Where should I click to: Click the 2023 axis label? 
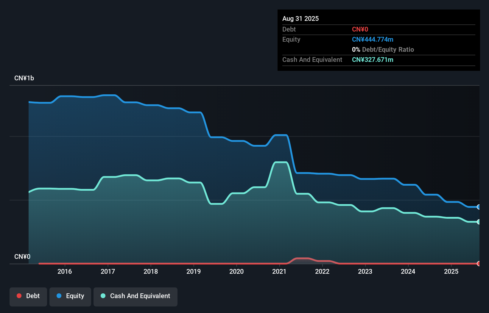[365, 271]
